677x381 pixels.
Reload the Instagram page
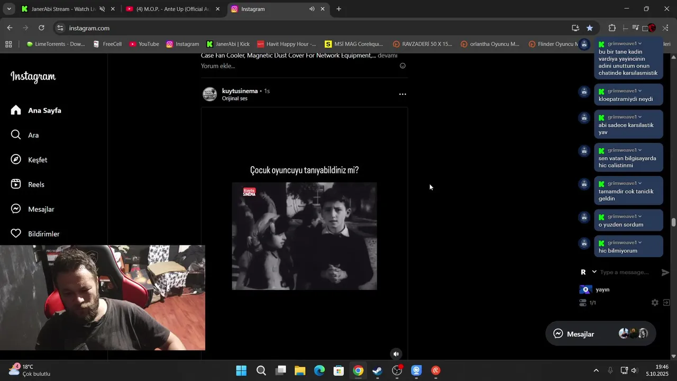(41, 28)
